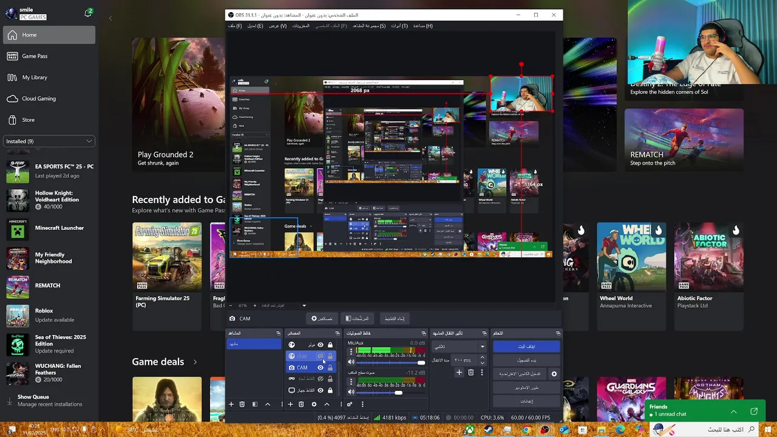Open Steam from the taskbar

pos(488,430)
